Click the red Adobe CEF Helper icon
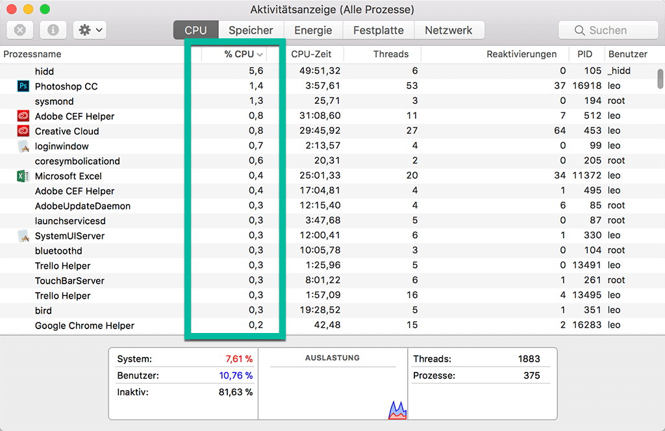The width and height of the screenshot is (665, 431). tap(23, 116)
